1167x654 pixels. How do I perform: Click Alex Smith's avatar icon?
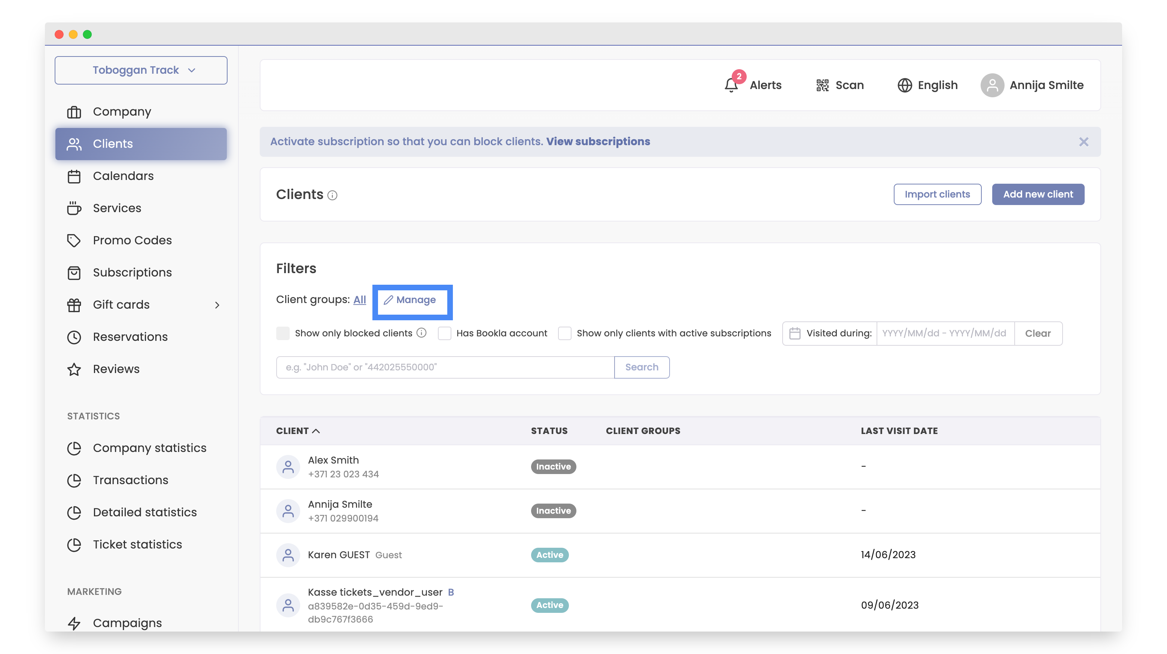[288, 467]
